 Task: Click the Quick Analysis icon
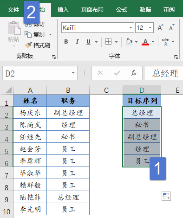pos(166,196)
